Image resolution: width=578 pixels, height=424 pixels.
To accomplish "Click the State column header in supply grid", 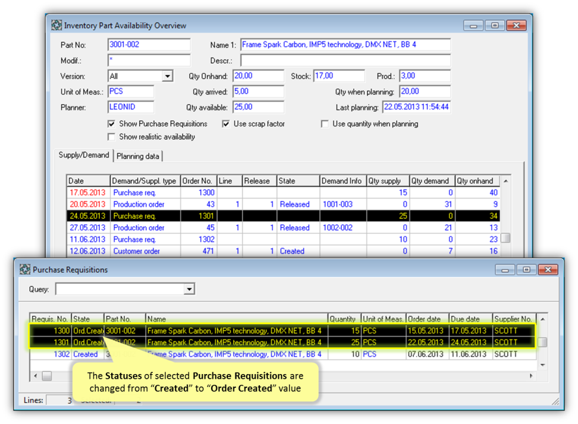I will pyautogui.click(x=298, y=181).
